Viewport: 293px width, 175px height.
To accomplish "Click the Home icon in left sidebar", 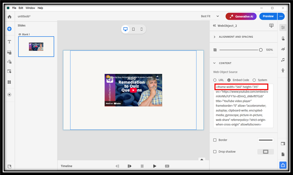I will point(9,17).
